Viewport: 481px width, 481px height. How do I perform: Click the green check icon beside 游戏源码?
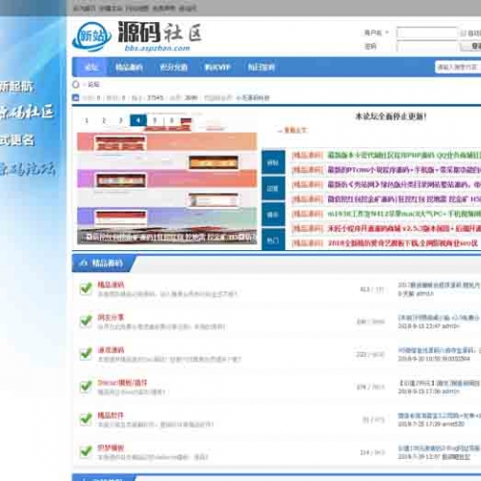tap(86, 354)
